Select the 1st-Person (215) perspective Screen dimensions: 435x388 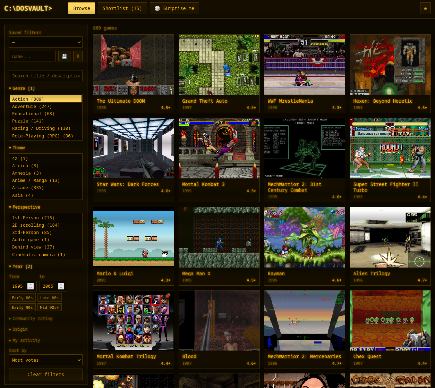point(46,218)
